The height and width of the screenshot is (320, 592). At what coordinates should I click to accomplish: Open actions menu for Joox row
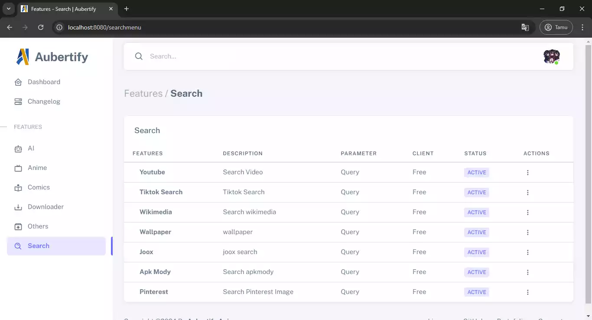[527, 252]
